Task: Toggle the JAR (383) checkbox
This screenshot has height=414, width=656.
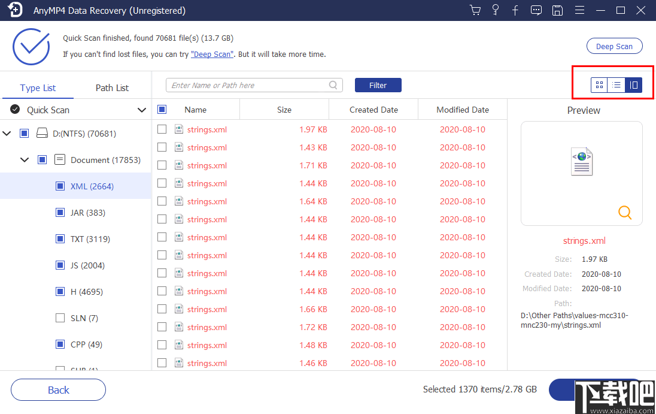Action: coord(60,212)
